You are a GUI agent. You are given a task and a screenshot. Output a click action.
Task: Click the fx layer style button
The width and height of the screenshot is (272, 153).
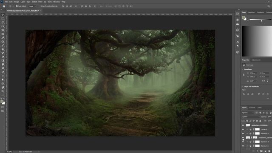click(258, 151)
